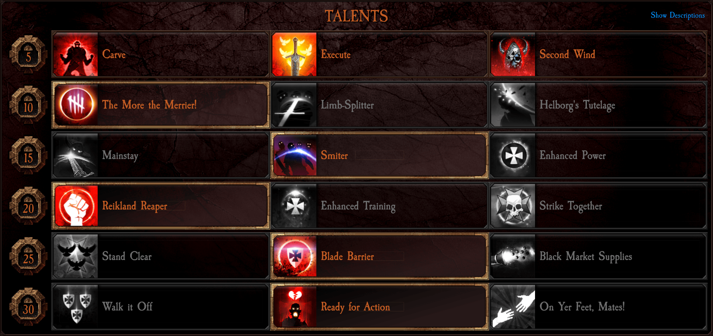Viewport: 713px width, 336px height.
Task: Toggle the Reikland Reaper talent
Action: (161, 206)
